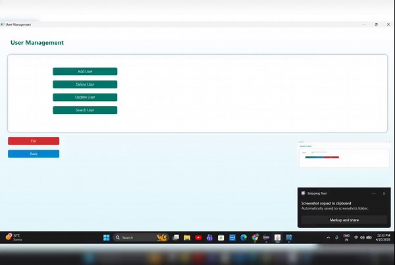
Task: Open the notification's more options ellipsis
Action: 373,194
